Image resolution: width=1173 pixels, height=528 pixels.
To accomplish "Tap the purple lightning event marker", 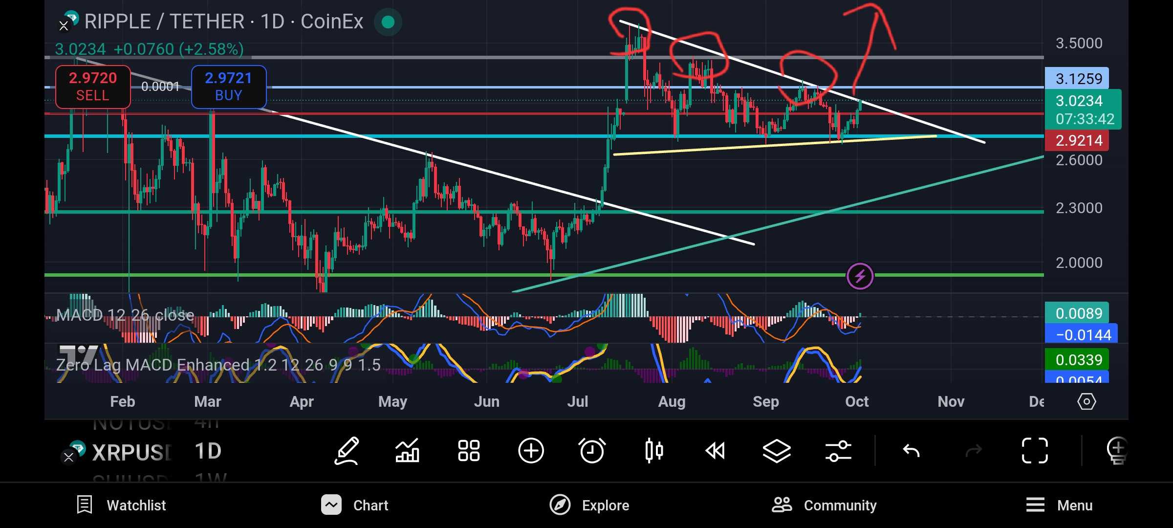I will pyautogui.click(x=860, y=276).
